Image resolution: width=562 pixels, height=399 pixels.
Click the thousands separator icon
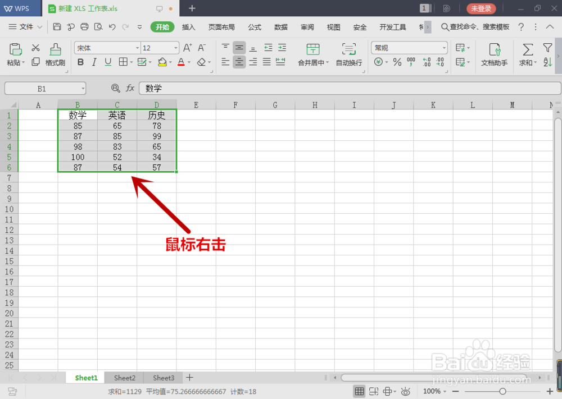411,62
